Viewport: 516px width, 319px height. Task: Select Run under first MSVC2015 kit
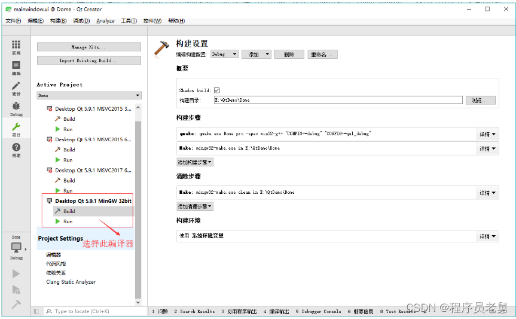[68, 129]
